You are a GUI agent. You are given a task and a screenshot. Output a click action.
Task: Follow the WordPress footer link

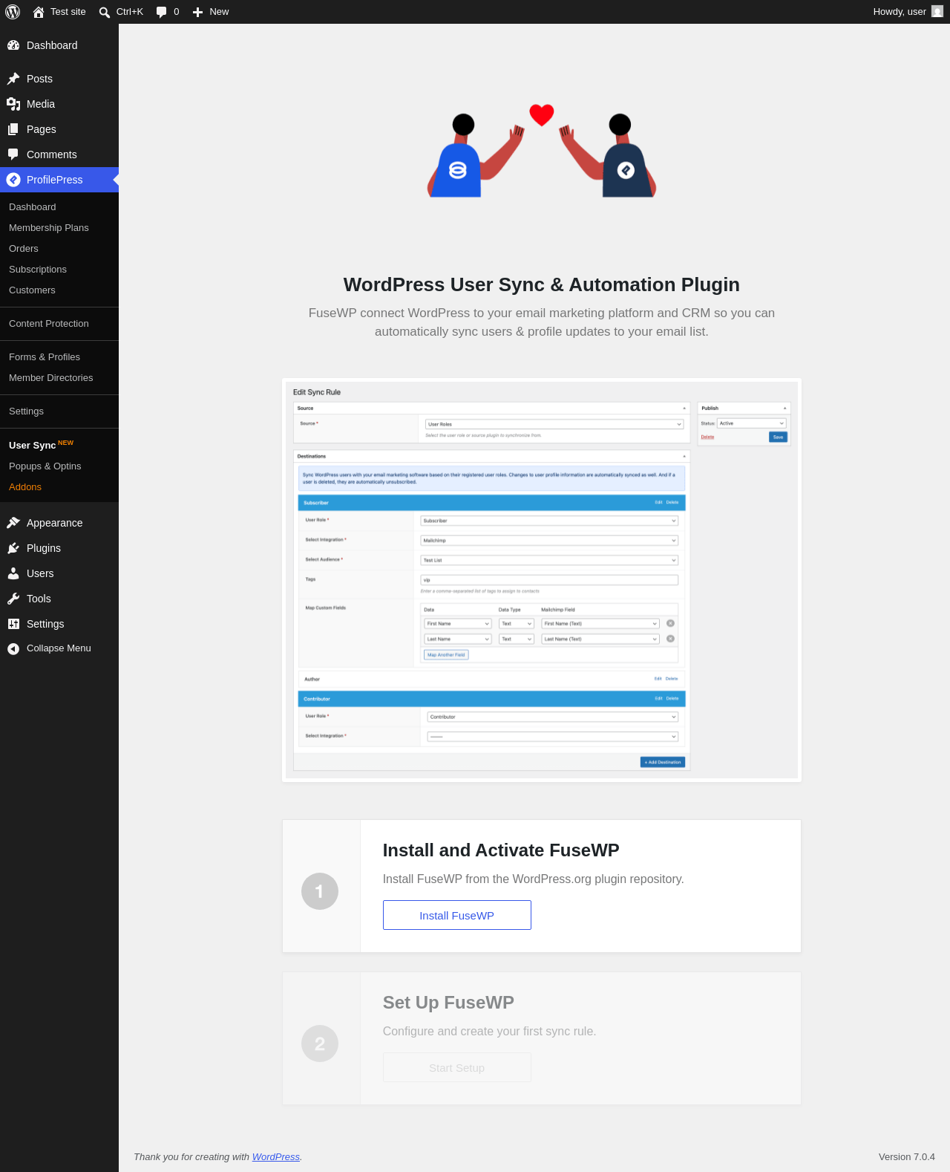276,1157
